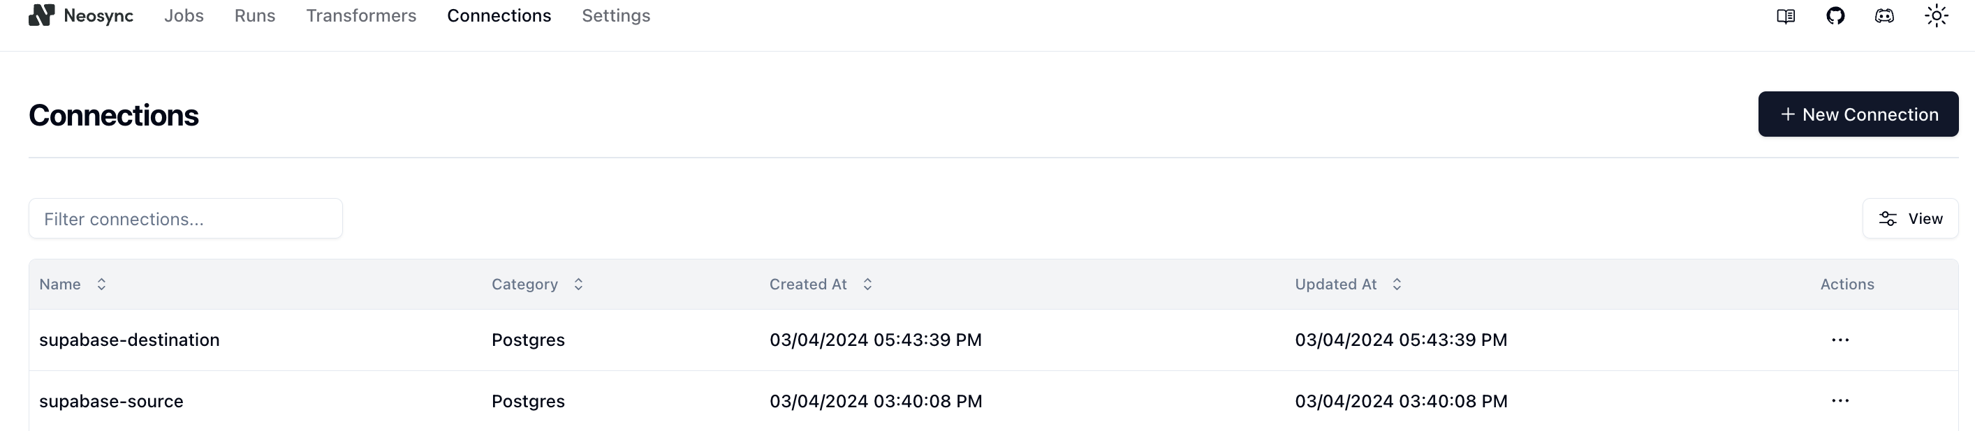1975x431 pixels.
Task: Go to the Runs tab
Action: click(254, 16)
